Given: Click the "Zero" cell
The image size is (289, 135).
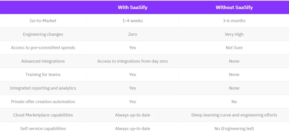Looking at the screenshot, I should 133,34.
